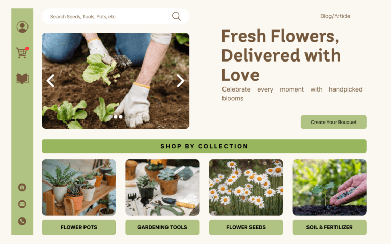The image size is (391, 244).
Task: Open the Flower Pots category button
Action: (x=79, y=227)
